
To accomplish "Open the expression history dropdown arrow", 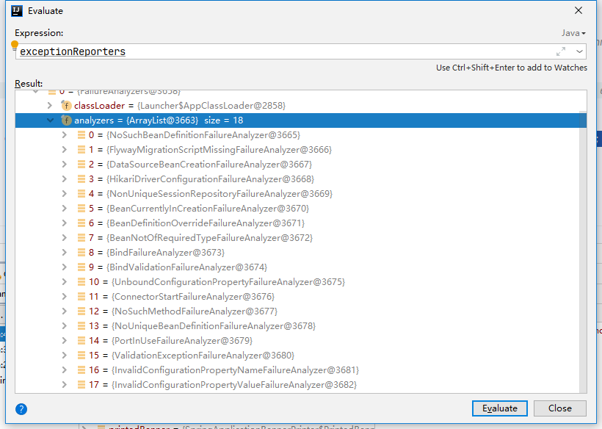I will coord(580,51).
